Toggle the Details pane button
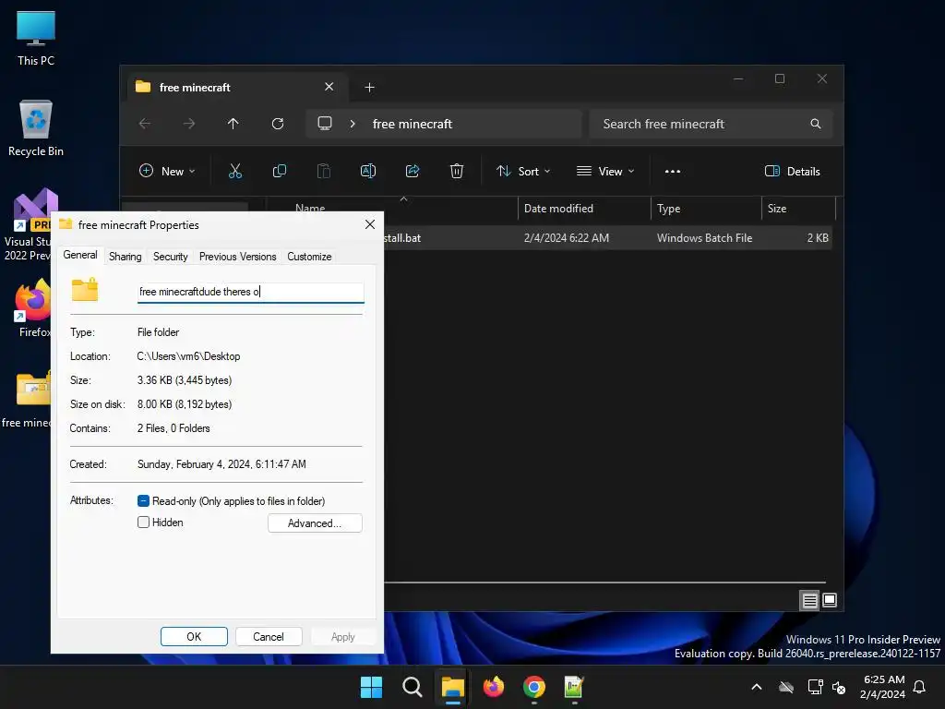The width and height of the screenshot is (945, 709). pos(793,171)
